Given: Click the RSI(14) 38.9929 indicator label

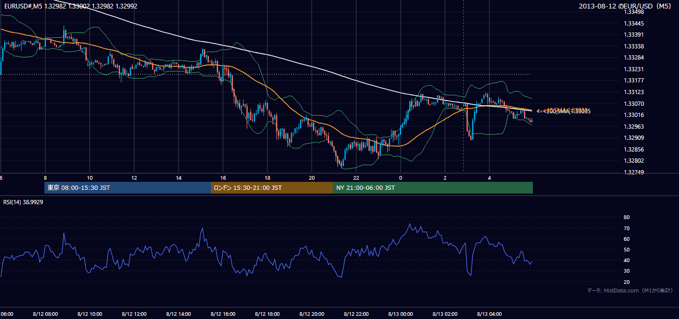Looking at the screenshot, I should click(x=23, y=202).
